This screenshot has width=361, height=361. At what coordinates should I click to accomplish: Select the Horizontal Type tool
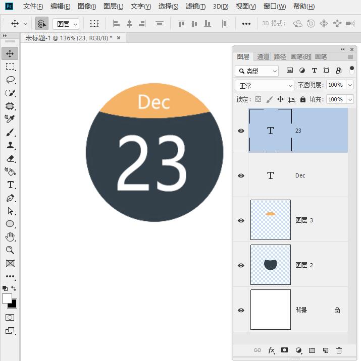click(10, 185)
